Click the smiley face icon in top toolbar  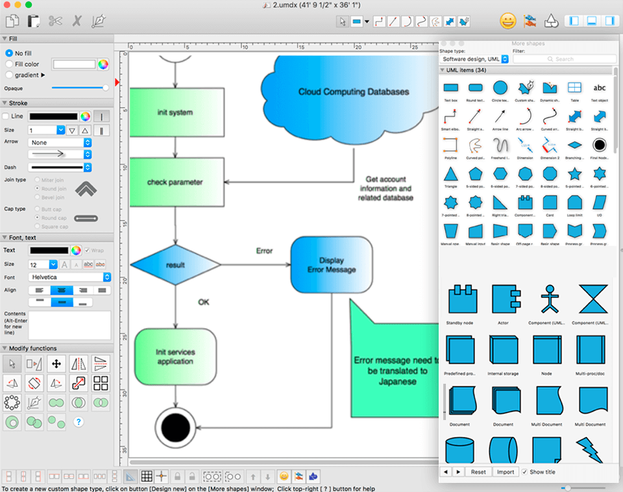coord(507,21)
